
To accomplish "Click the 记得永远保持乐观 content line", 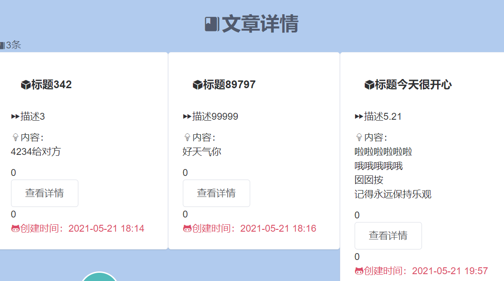I will 393,194.
